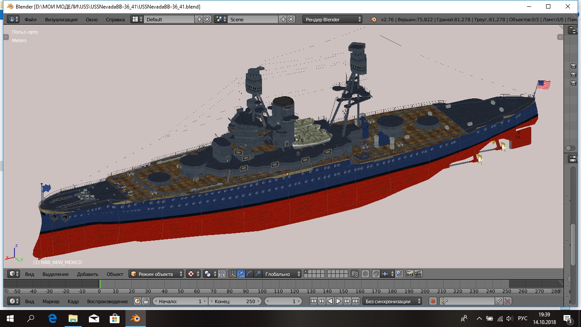This screenshot has width=581, height=327.
Task: Toggle the timeline lock time button
Action: 146,301
